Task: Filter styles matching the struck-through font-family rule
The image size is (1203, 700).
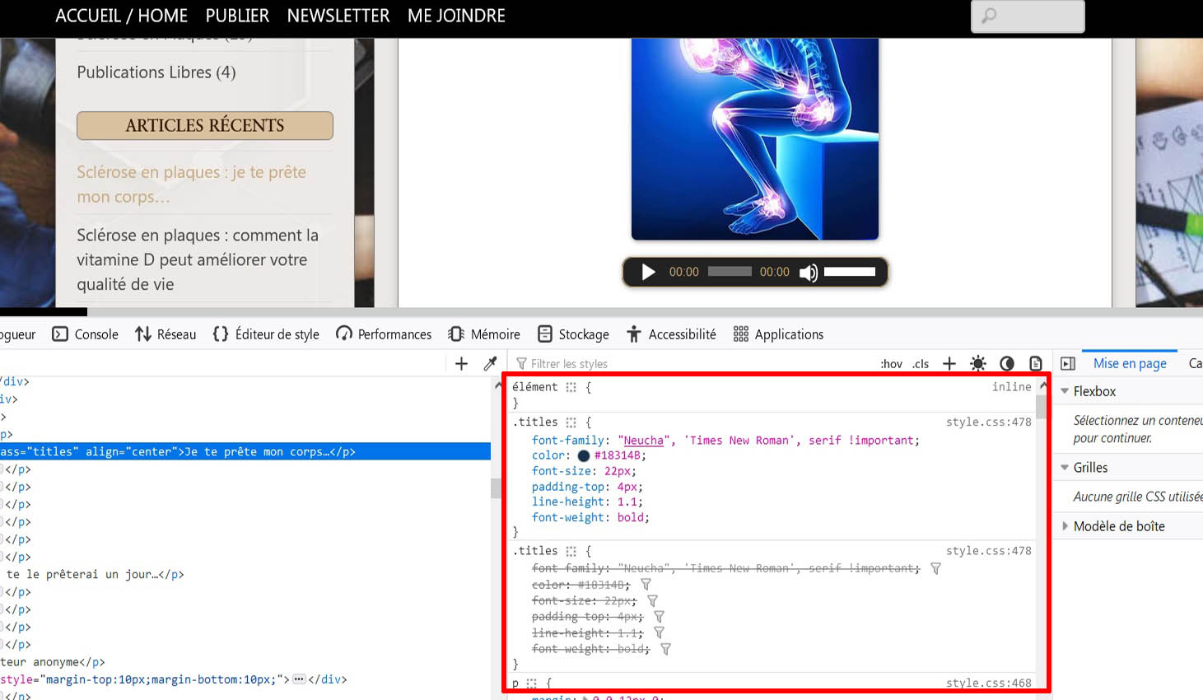Action: pos(935,568)
